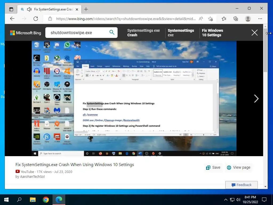Launch Google Chrome from taskbar

[x=46, y=200]
